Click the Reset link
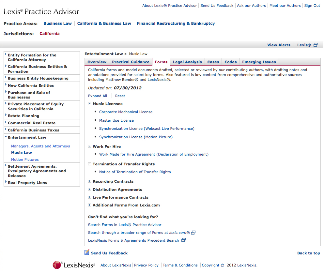This screenshot has width=324, height=273. (x=120, y=96)
